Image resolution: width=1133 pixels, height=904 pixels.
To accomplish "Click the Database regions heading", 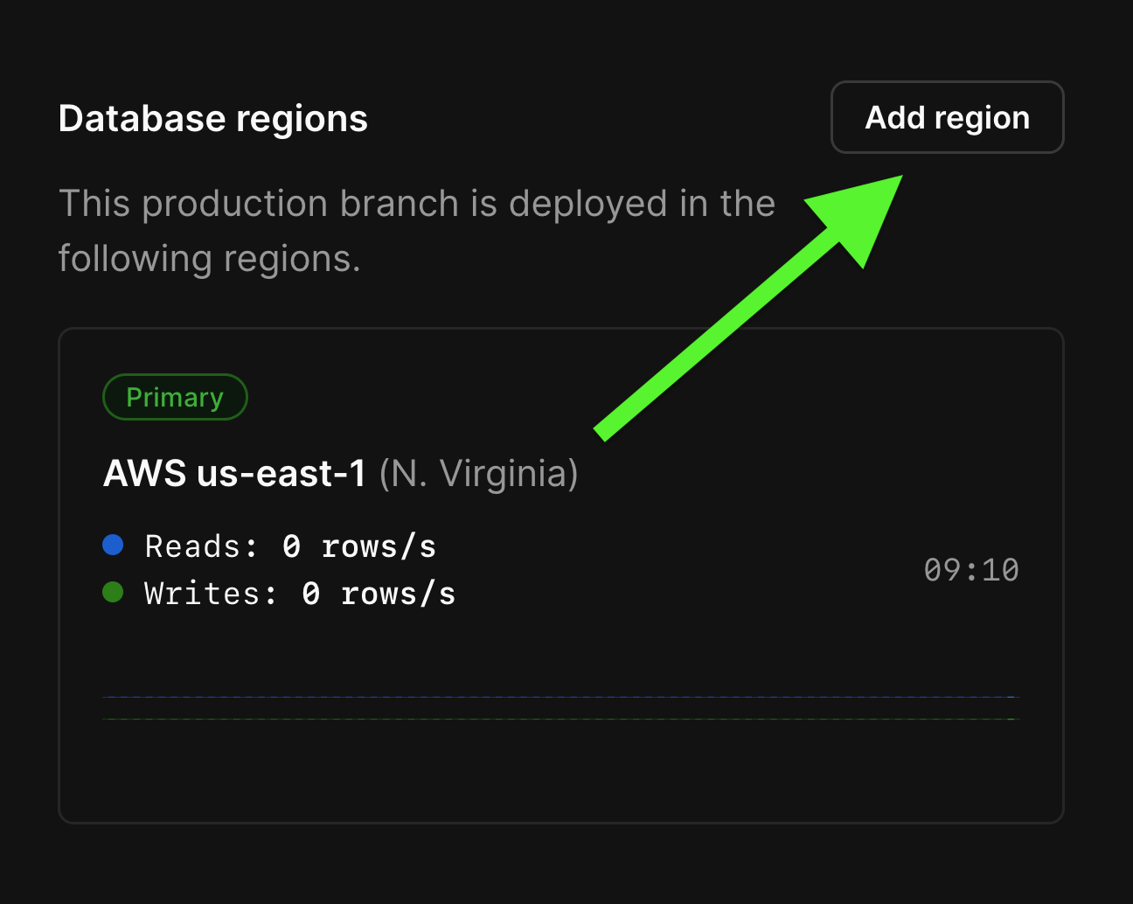I will 212,117.
